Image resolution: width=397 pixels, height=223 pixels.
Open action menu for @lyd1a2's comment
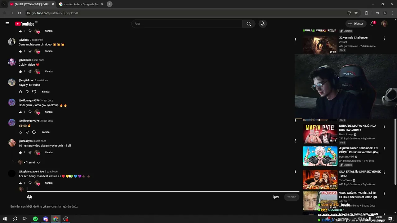[295, 40]
